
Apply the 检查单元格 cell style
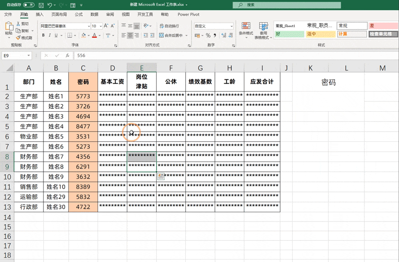(x=383, y=34)
